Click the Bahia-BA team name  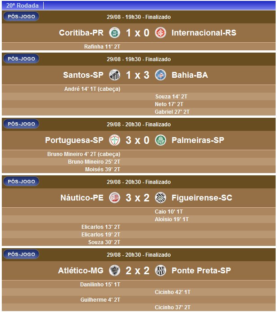[190, 75]
